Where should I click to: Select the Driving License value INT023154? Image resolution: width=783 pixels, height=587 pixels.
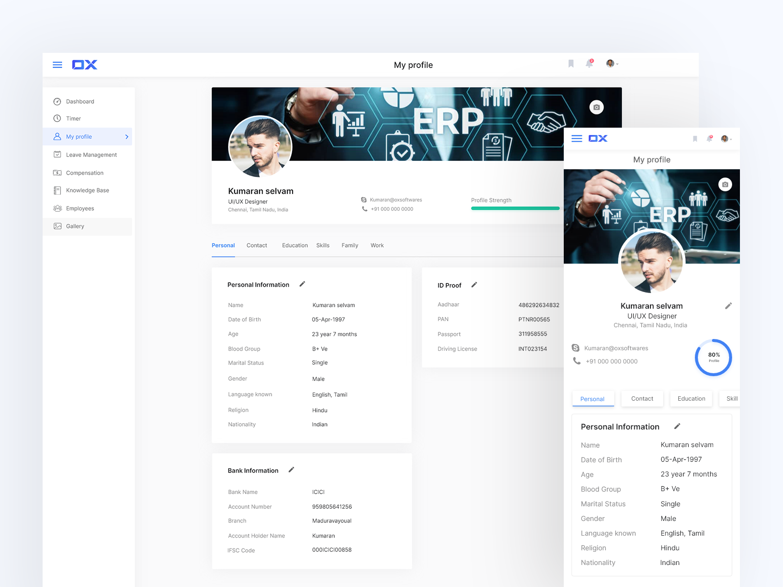pyautogui.click(x=533, y=349)
